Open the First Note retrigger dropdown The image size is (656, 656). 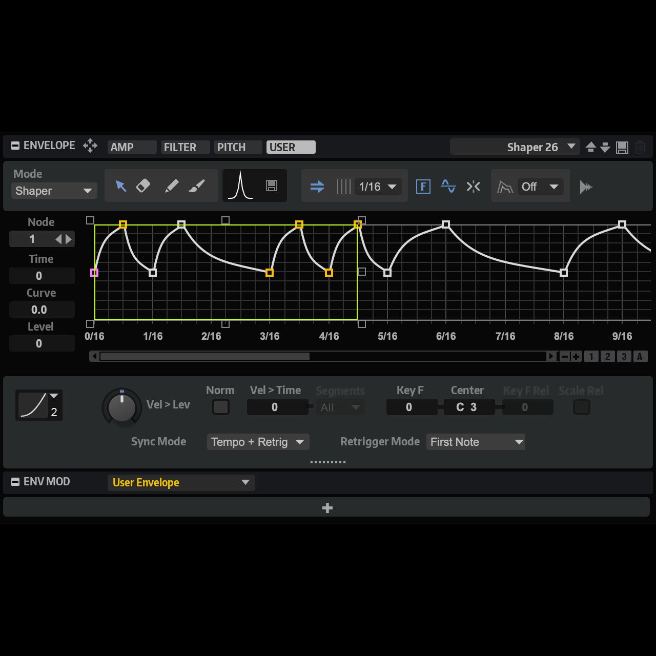coord(476,442)
